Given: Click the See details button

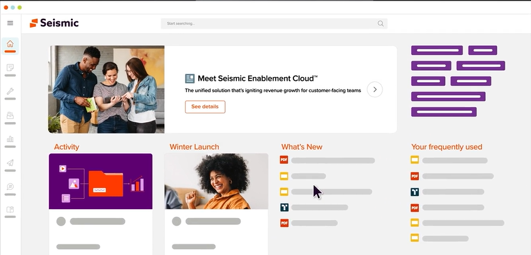Looking at the screenshot, I should click(x=205, y=107).
